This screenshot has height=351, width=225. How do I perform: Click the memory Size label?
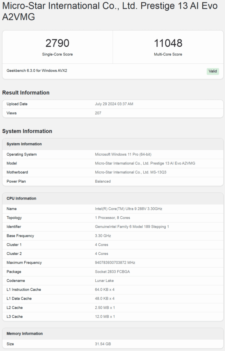[x=10, y=344]
